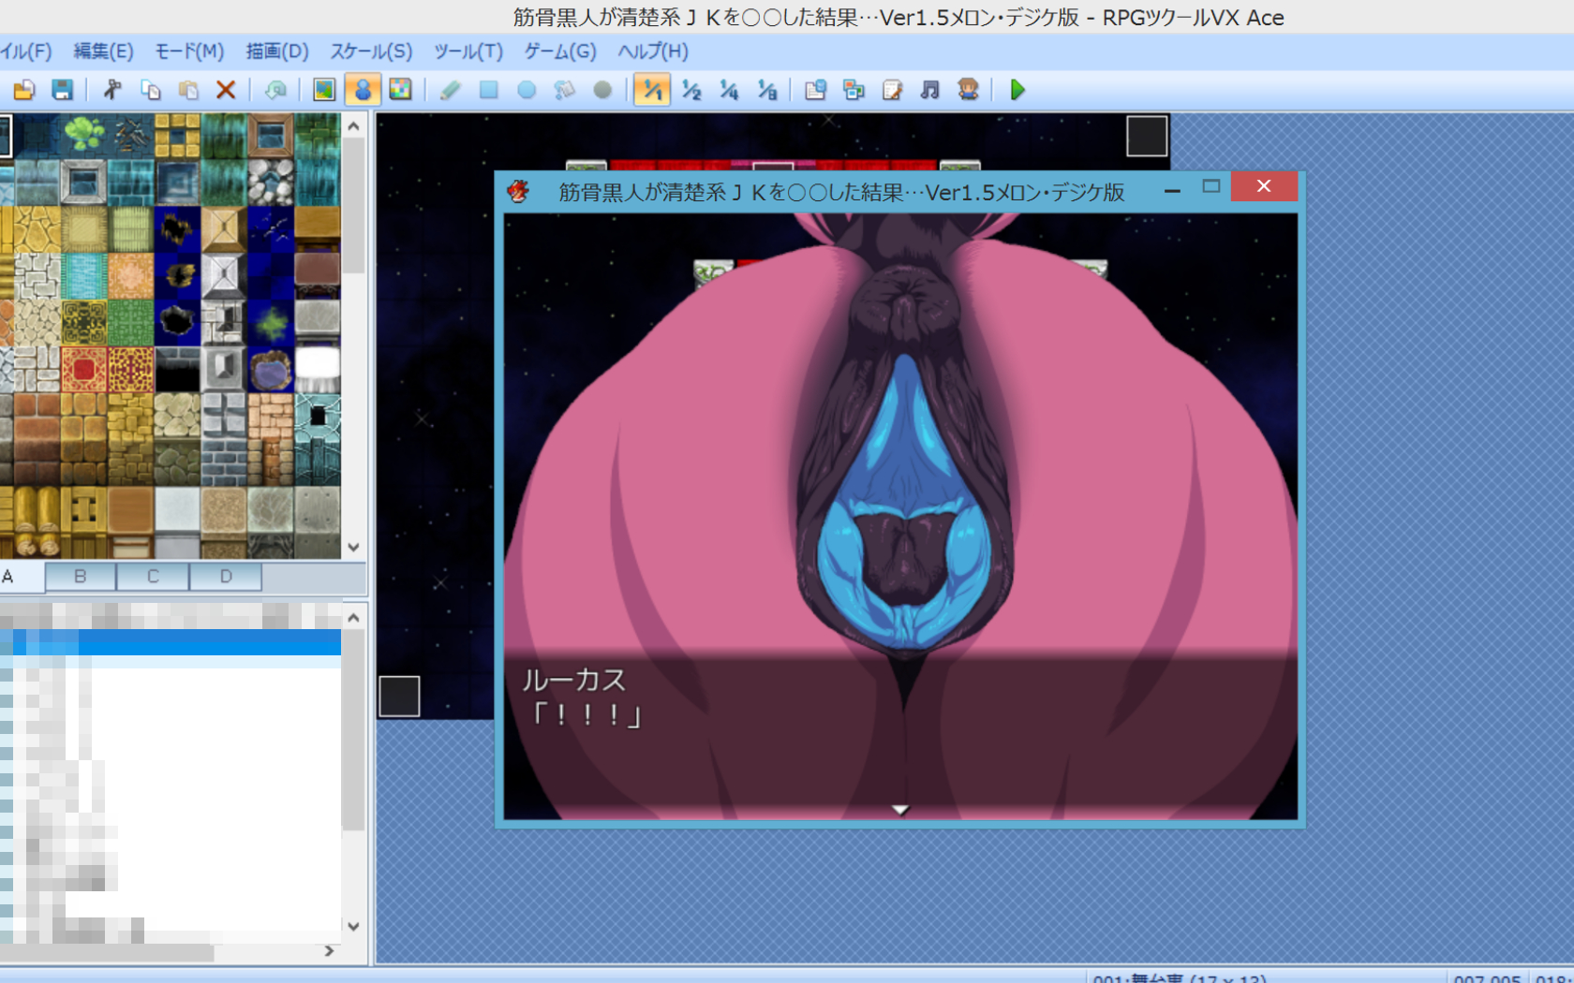Switch to Region editing mode icon

(400, 90)
